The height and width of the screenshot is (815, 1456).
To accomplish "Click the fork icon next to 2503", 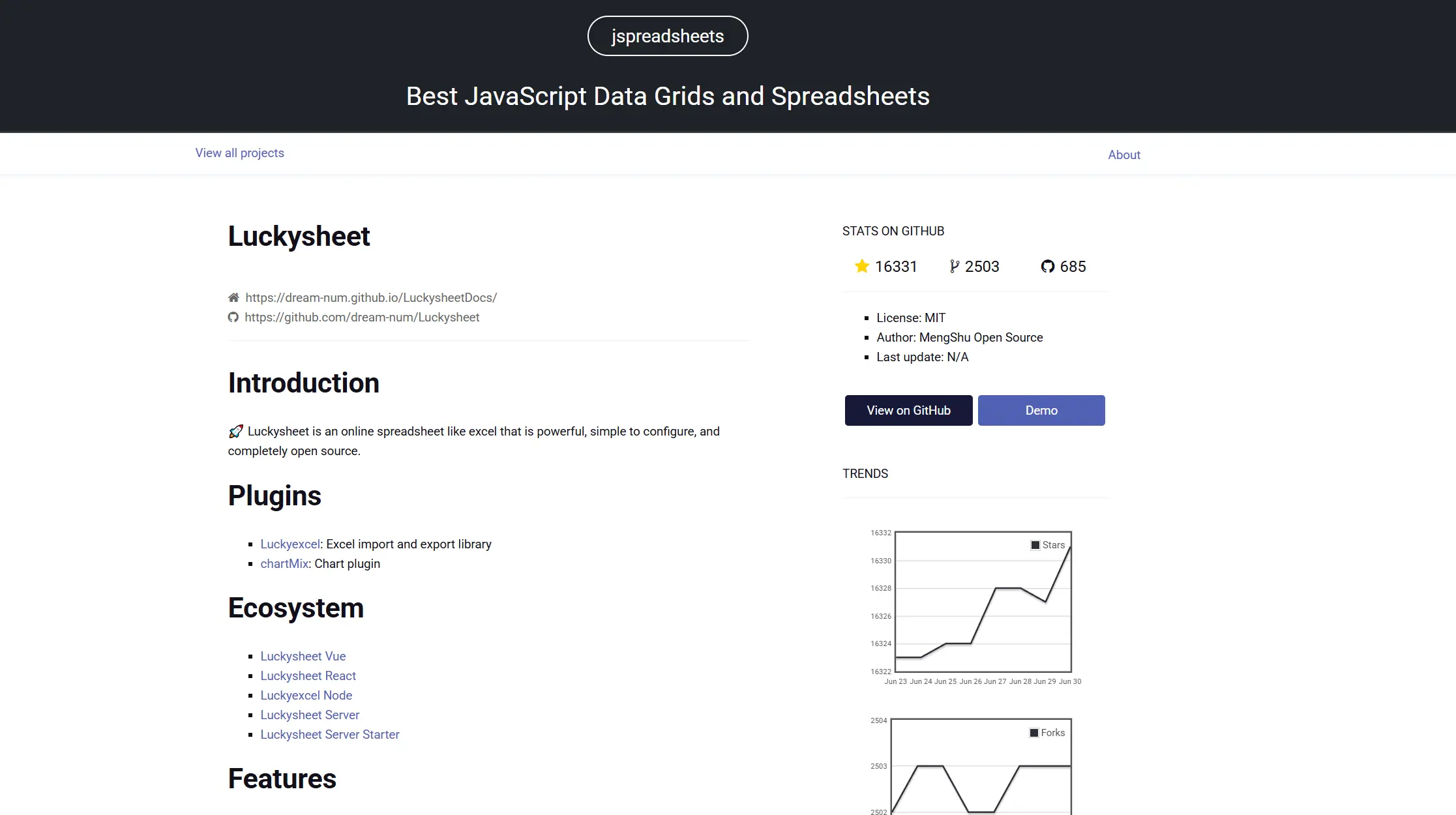I will pos(955,266).
